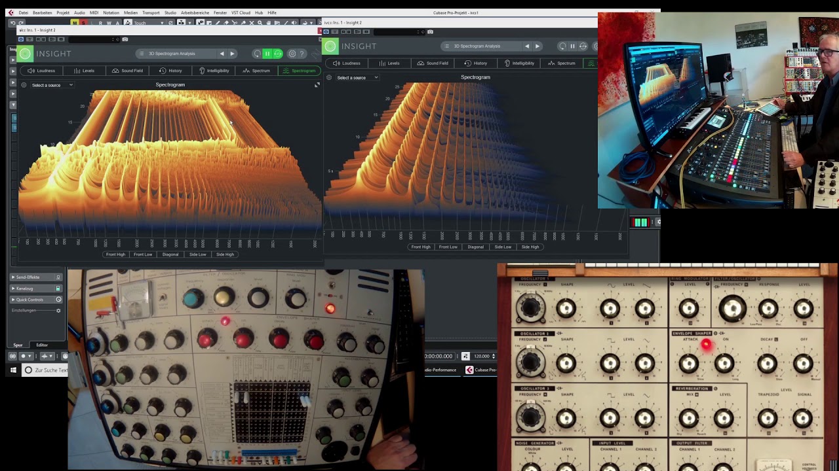Viewport: 839px width, 471px height.
Task: Click the reset meters icon in the left Insight
Action: tap(278, 54)
